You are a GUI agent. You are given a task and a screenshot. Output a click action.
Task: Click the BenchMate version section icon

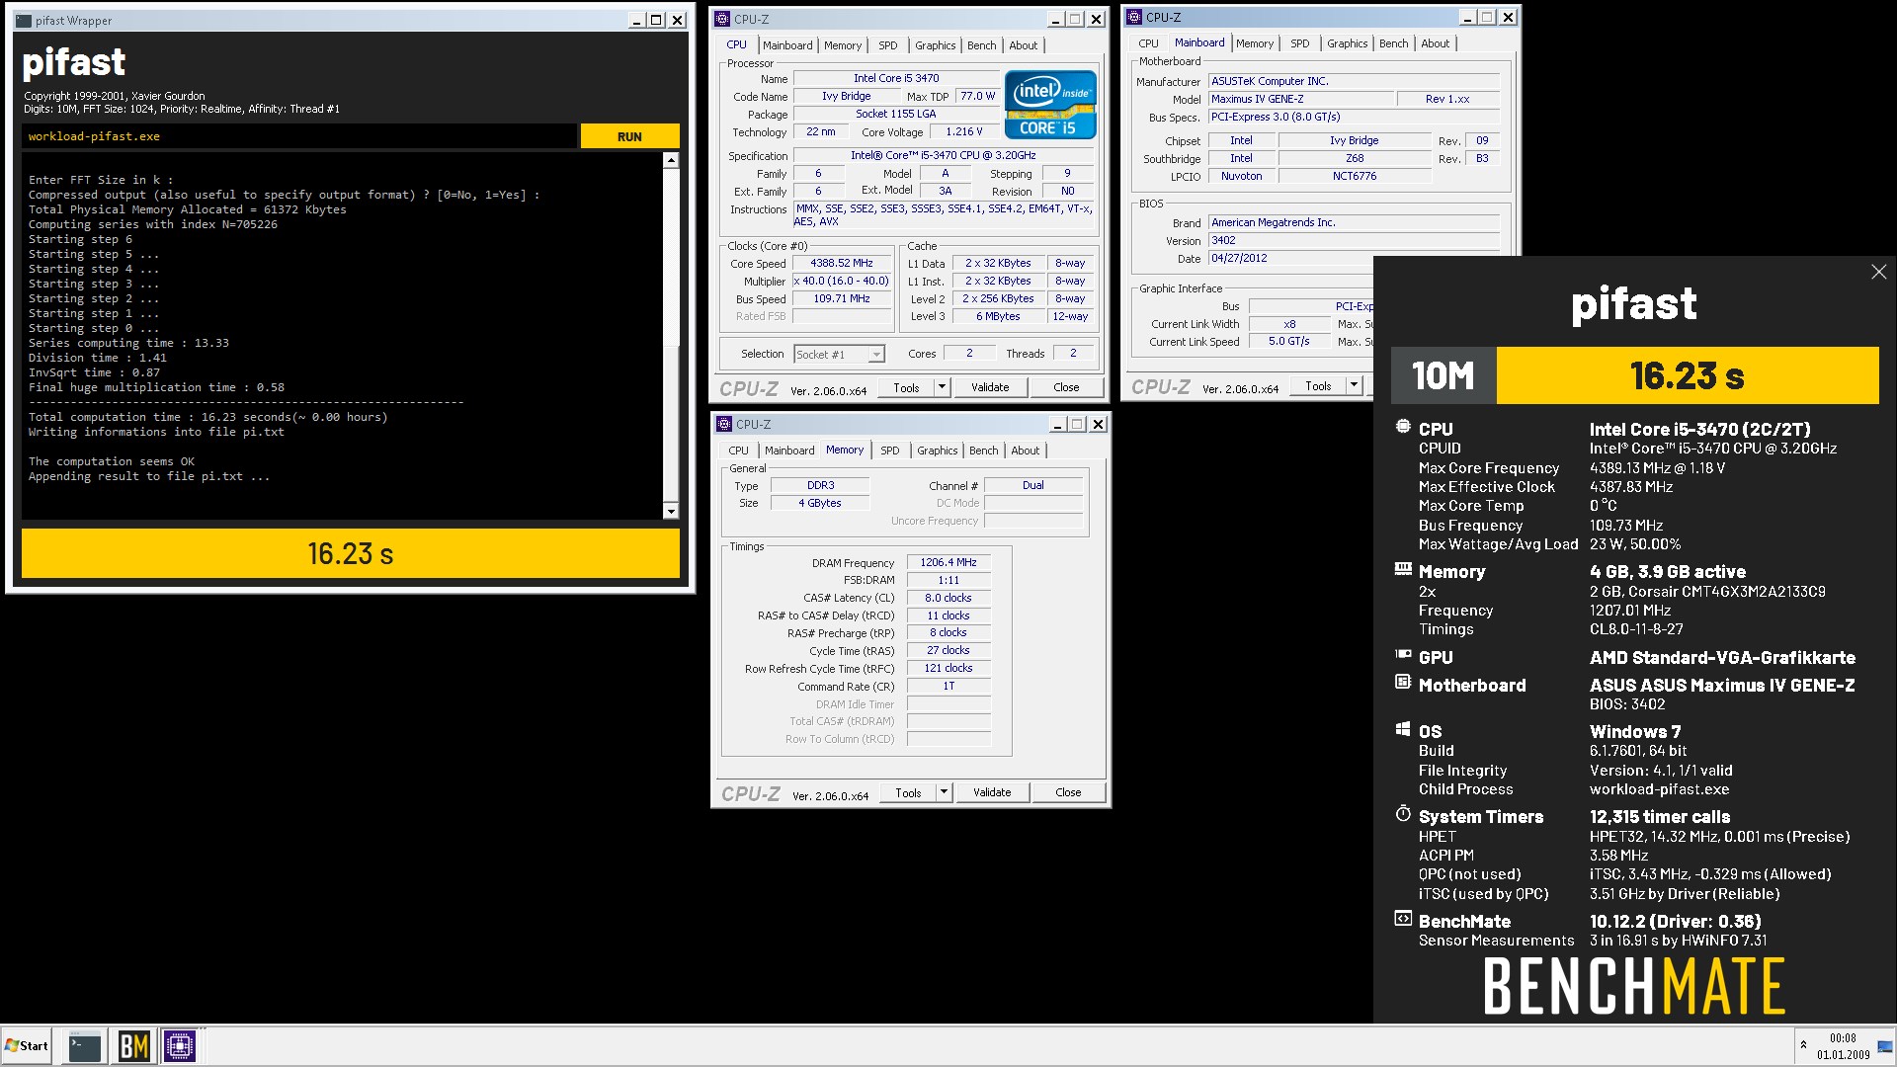click(x=1403, y=918)
